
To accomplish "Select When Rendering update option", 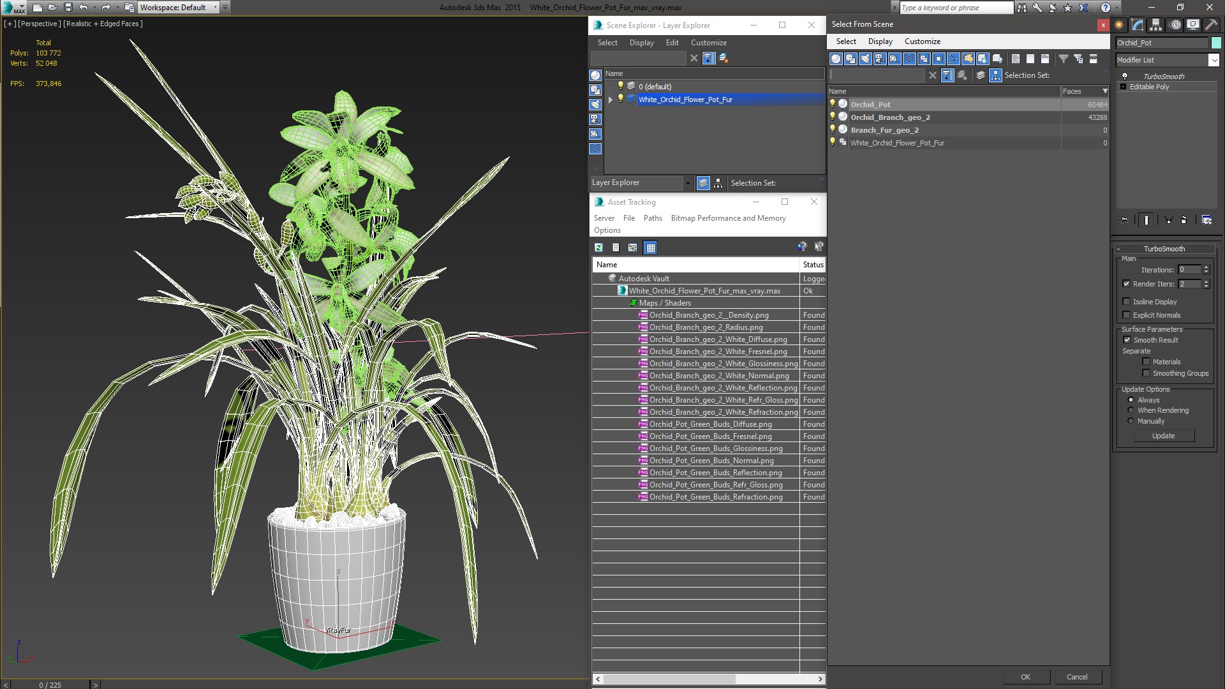I will coord(1131,410).
